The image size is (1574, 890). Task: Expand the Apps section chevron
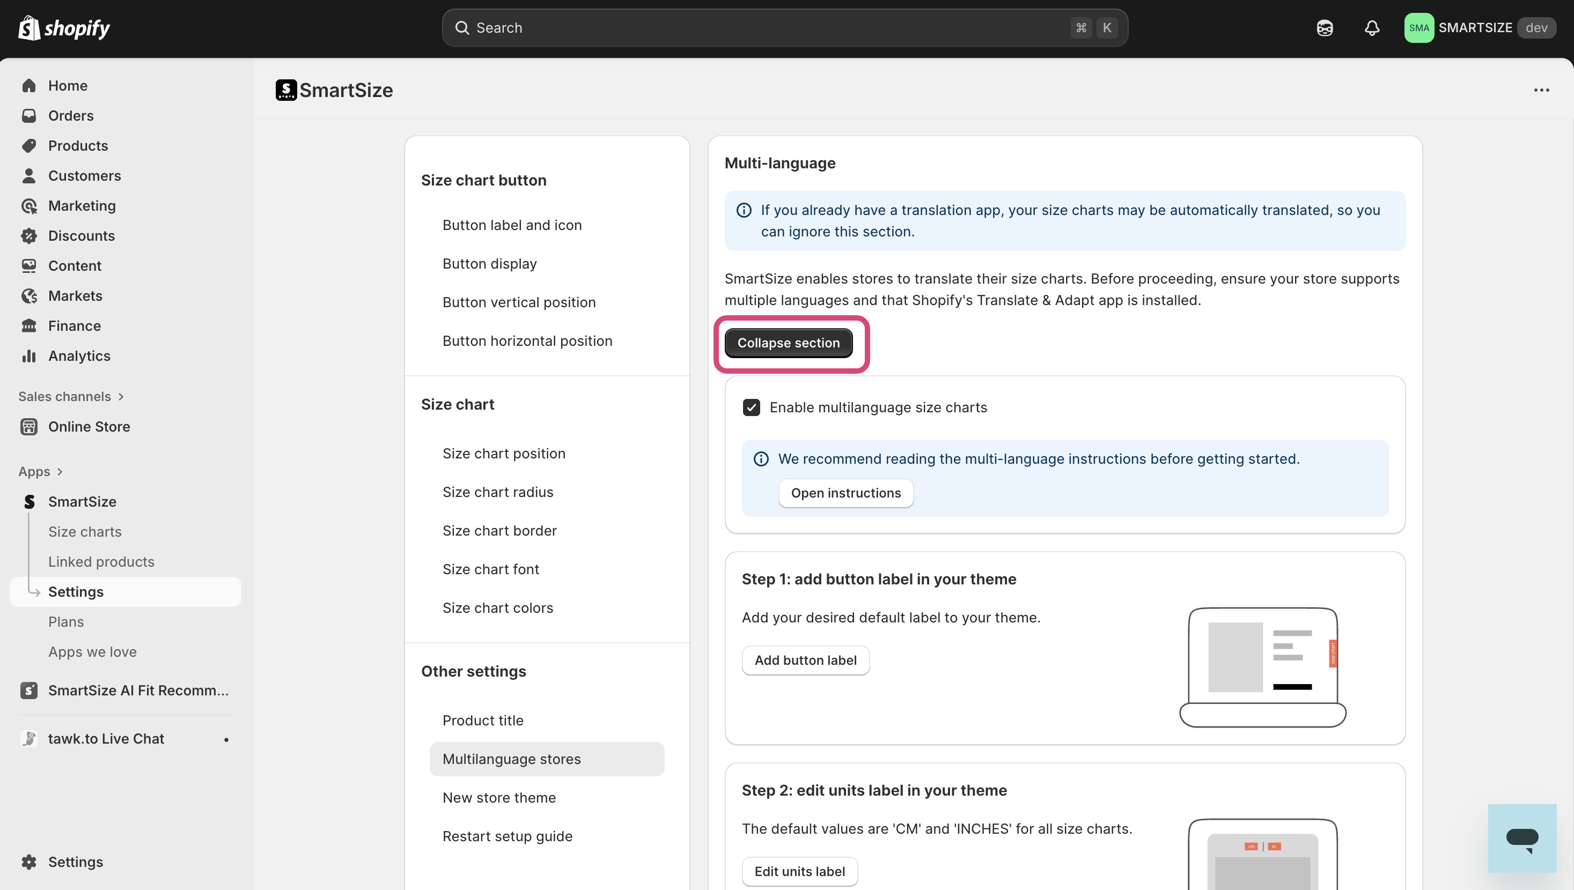pyautogui.click(x=60, y=472)
